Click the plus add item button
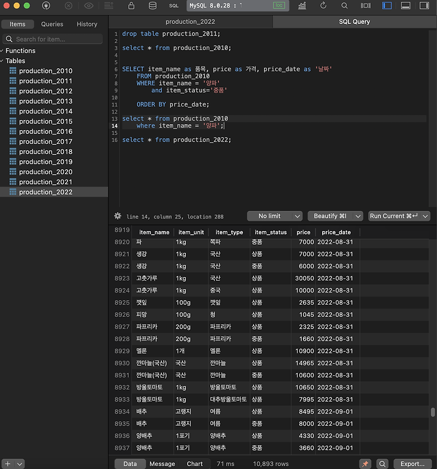Image resolution: width=437 pixels, height=469 pixels. pyautogui.click(x=8, y=464)
